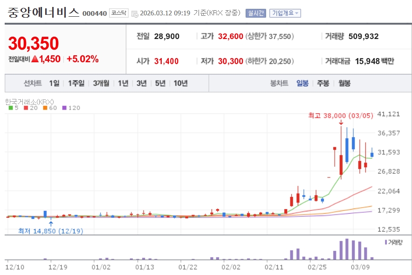Click the red up-triangle change icon
Image resolution: width=412 pixels, height=275 pixels.
pyautogui.click(x=35, y=59)
